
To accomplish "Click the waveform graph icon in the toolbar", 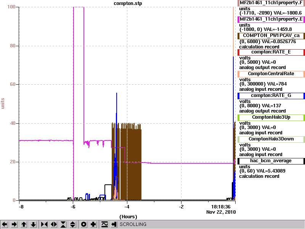I will 104,224.
